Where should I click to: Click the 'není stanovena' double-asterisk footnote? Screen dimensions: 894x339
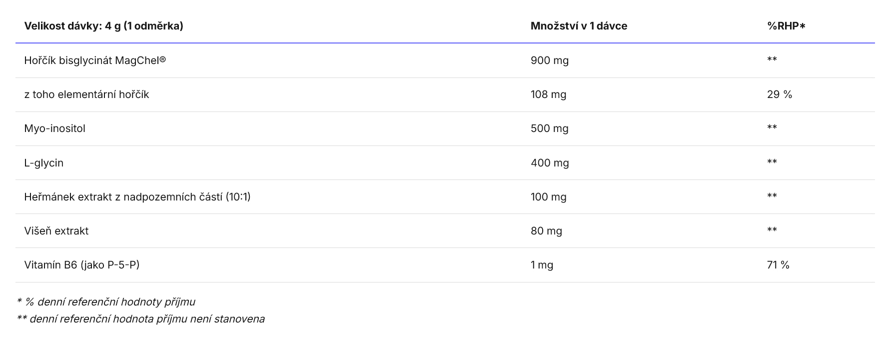point(140,319)
